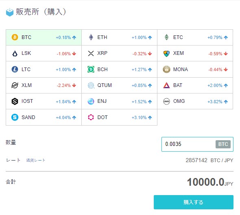Image resolution: width=240 pixels, height=215 pixels.
Task: Focus the 数量 amount input field
Action: [x=197, y=144]
